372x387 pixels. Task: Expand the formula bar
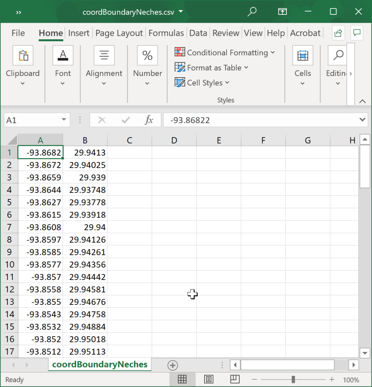coord(362,120)
